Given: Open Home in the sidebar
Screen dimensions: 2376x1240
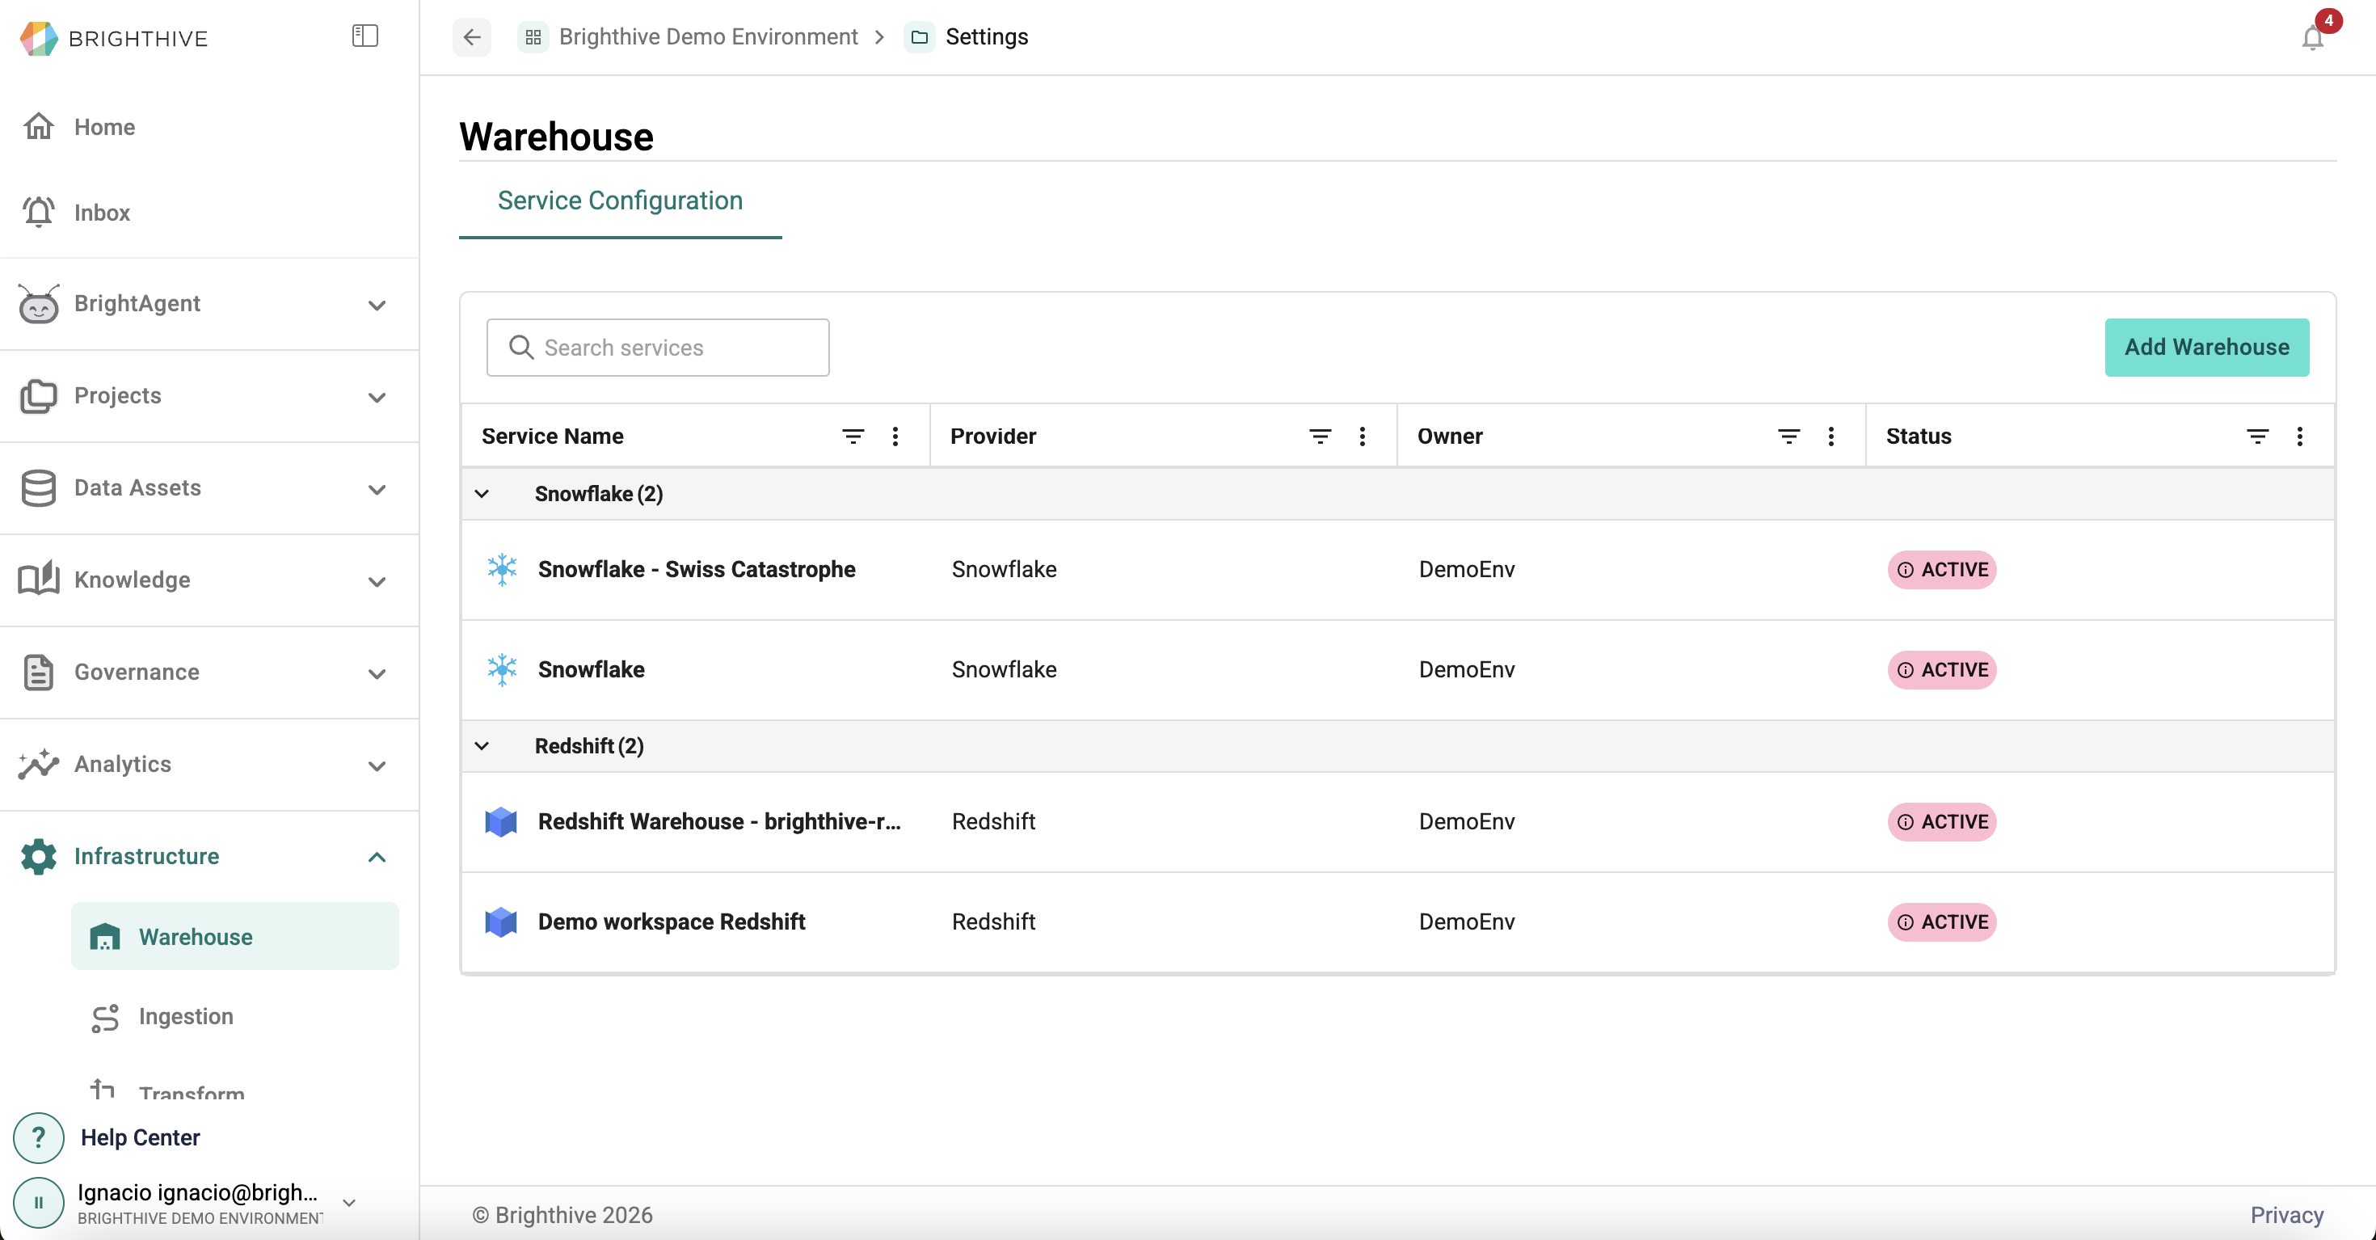Looking at the screenshot, I should 104,126.
